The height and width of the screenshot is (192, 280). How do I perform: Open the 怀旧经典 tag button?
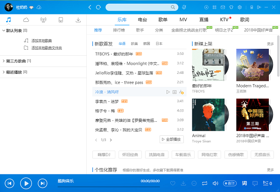pos(130,155)
